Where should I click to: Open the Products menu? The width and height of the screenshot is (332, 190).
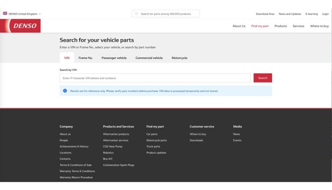281,26
